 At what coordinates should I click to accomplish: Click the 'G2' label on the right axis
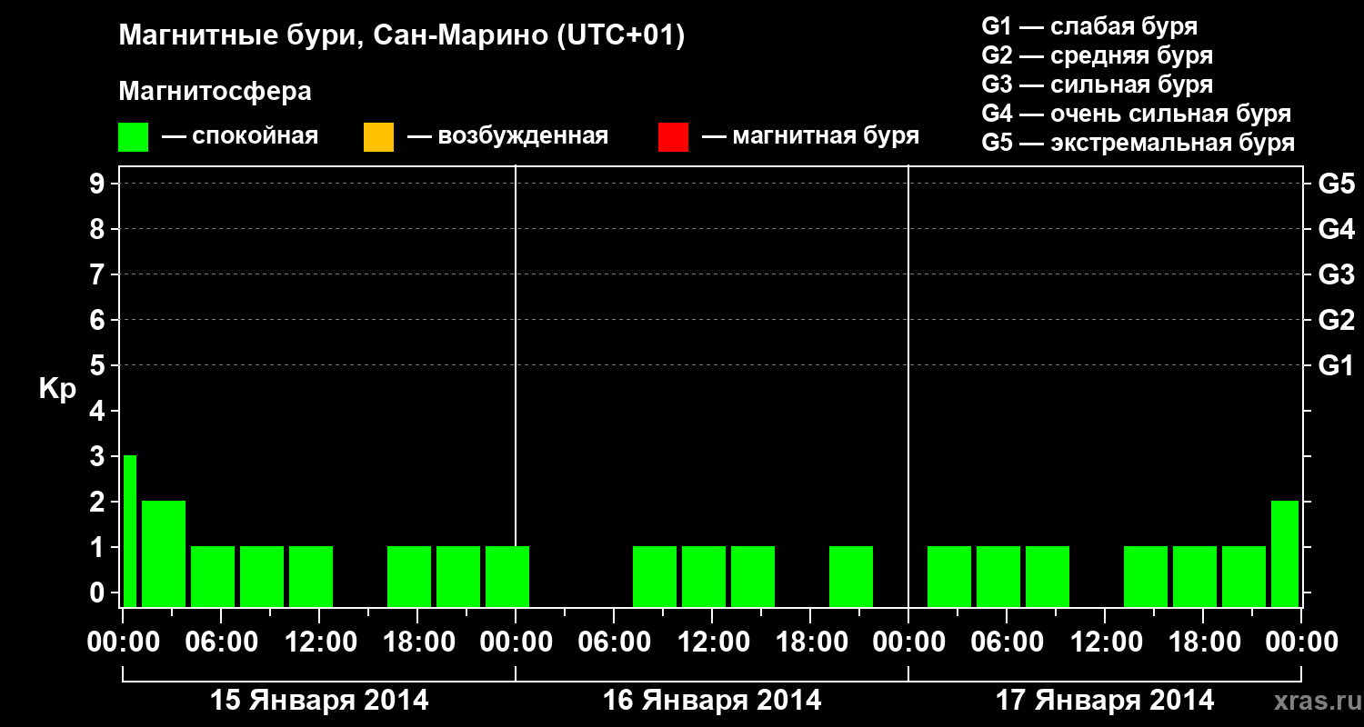(1336, 320)
